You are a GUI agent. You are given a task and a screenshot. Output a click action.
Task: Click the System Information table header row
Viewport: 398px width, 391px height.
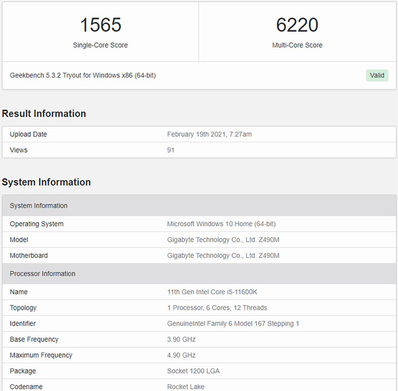point(199,206)
